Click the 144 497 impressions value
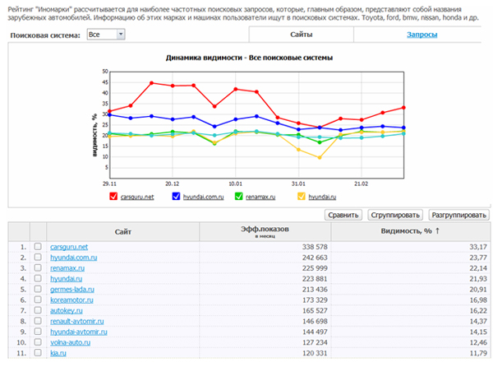Image resolution: width=493 pixels, height=367 pixels. pyautogui.click(x=315, y=332)
